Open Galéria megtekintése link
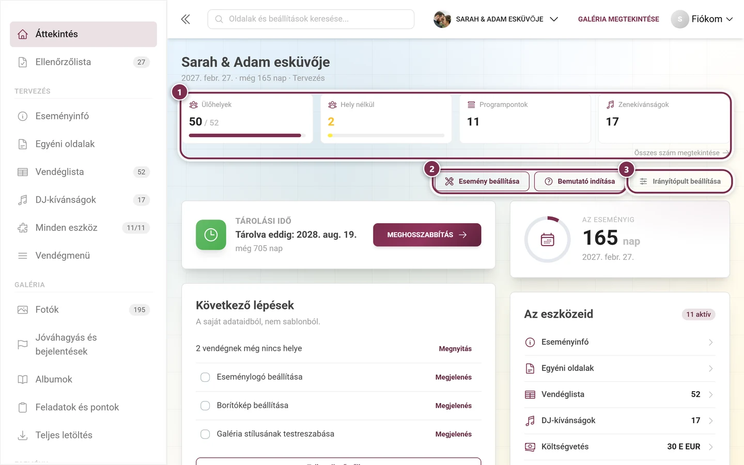 coord(618,19)
